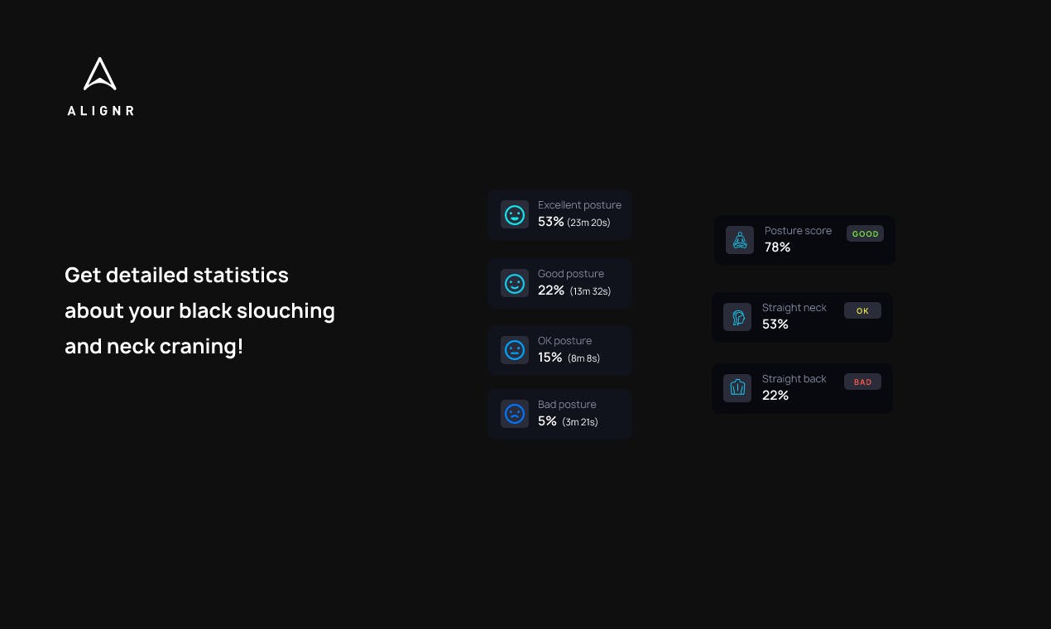Click the Straight back torso icon
Screen dimensions: 1051x629
(x=737, y=388)
